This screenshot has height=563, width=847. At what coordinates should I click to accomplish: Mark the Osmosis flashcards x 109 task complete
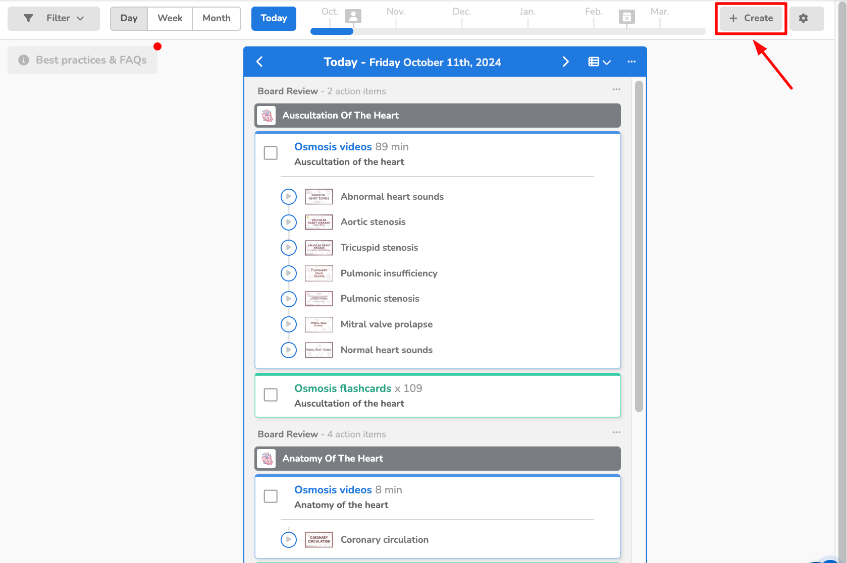pos(271,395)
